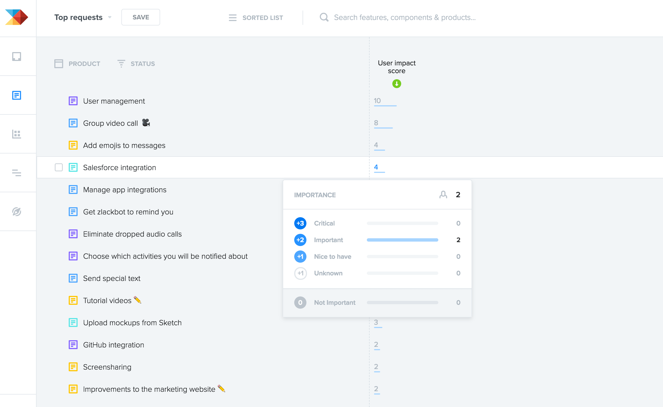
Task: Click Screensharing's score of 2
Action: (x=376, y=367)
